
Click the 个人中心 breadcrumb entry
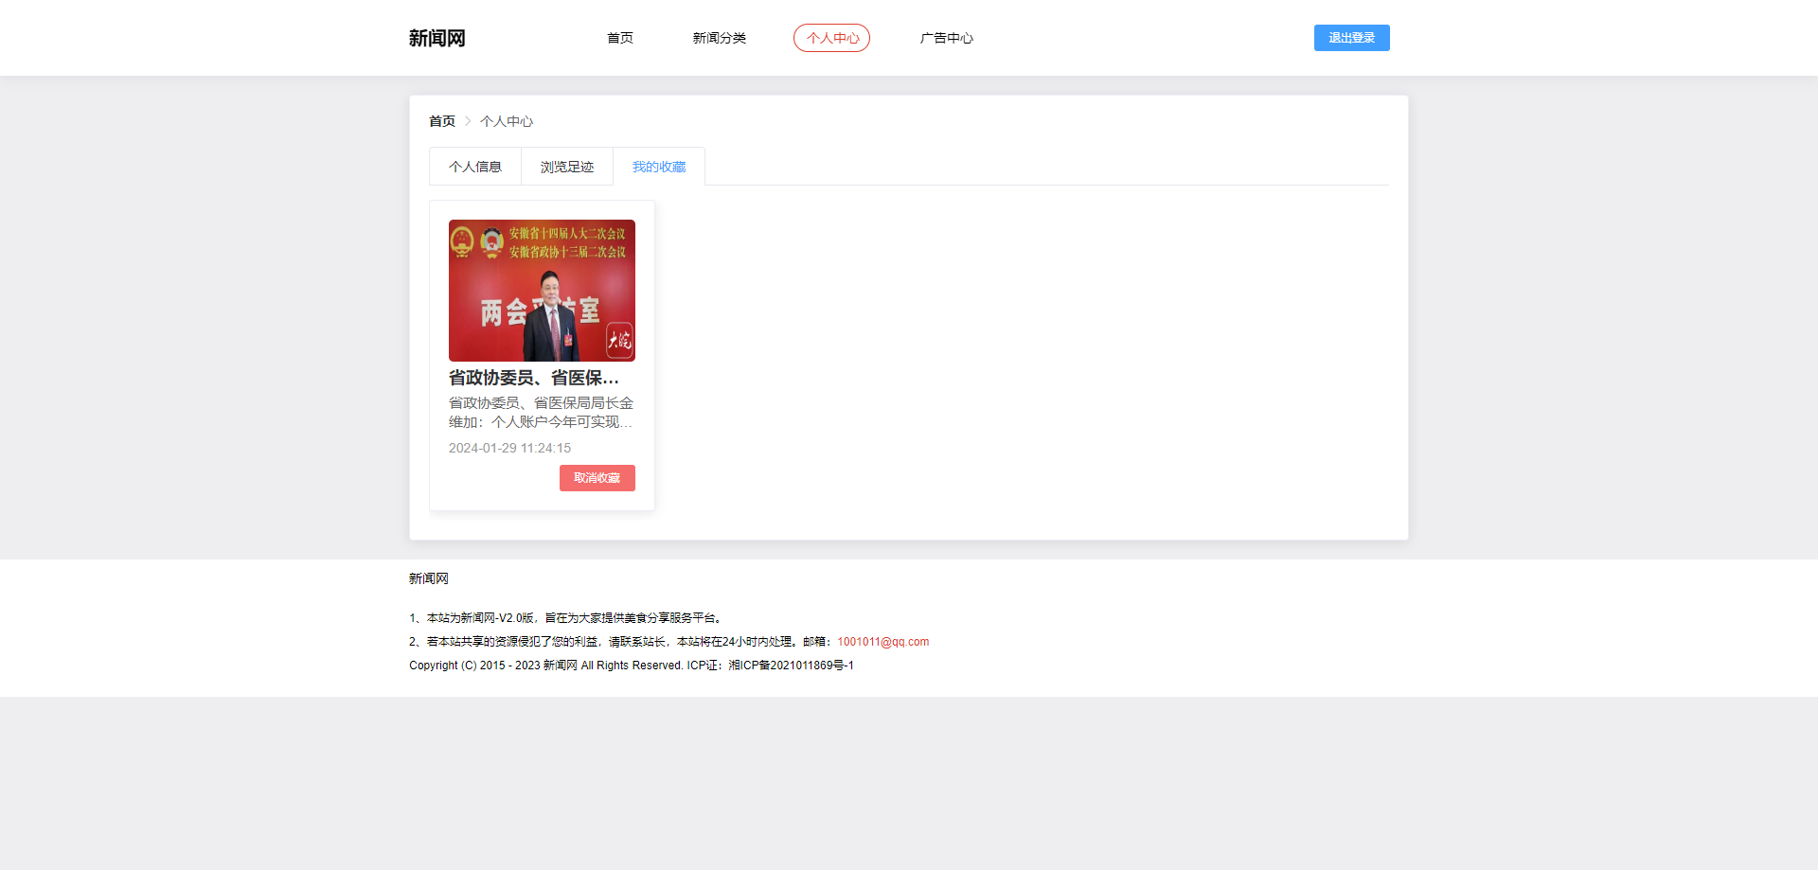coord(507,121)
